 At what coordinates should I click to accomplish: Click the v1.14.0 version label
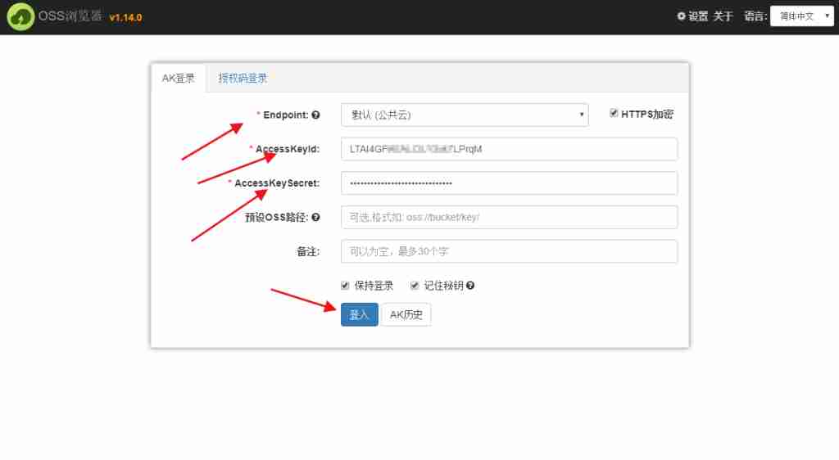pyautogui.click(x=125, y=17)
